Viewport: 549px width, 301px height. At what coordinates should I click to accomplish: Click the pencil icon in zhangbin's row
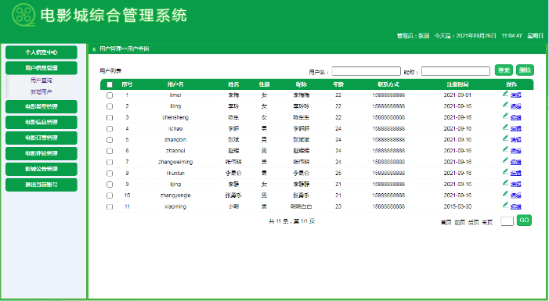point(505,138)
